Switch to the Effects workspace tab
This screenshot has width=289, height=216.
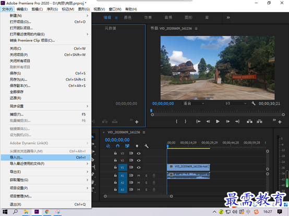pos(148,18)
